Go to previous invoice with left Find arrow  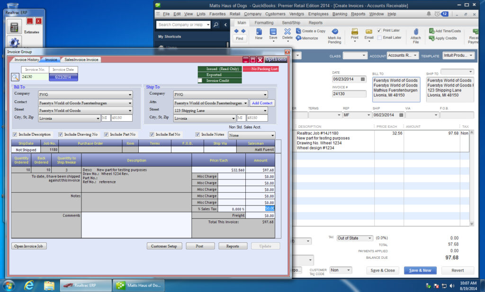[236, 31]
